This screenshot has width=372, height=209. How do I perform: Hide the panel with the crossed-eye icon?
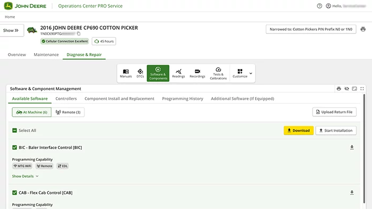(x=346, y=89)
